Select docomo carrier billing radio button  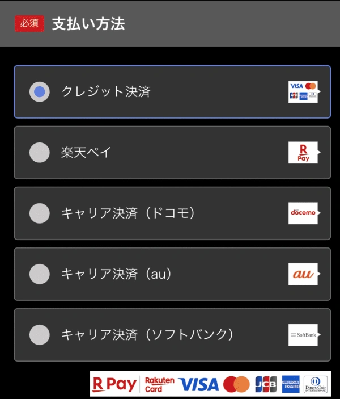[x=39, y=213]
